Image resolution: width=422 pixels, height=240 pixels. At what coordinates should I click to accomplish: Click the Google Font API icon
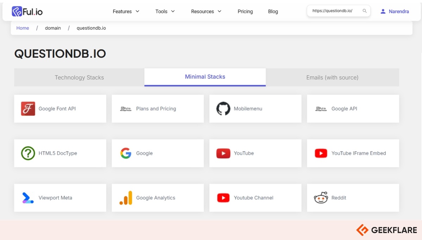(28, 109)
